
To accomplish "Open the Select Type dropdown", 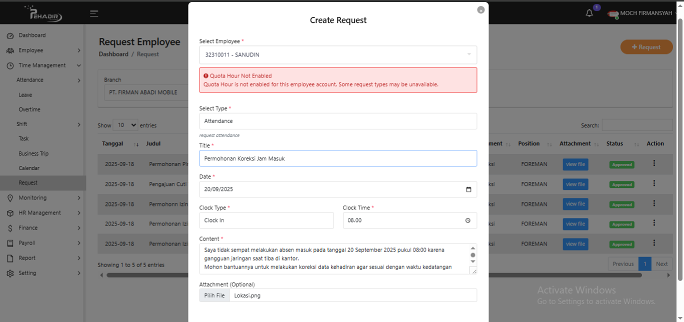I will click(x=338, y=121).
